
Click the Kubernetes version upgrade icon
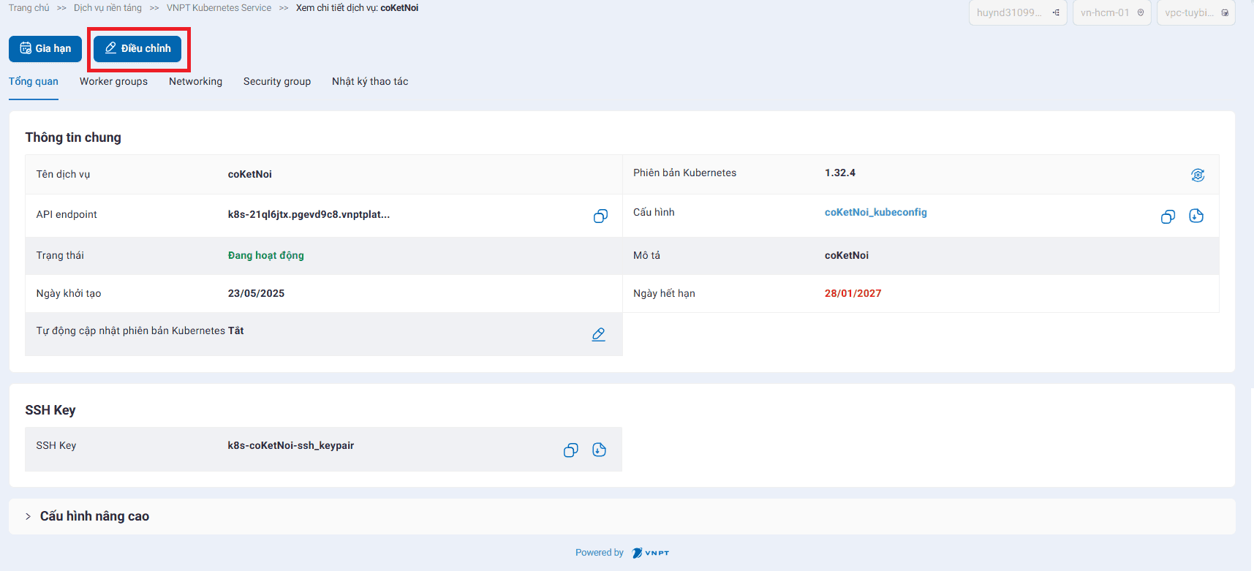click(1197, 175)
